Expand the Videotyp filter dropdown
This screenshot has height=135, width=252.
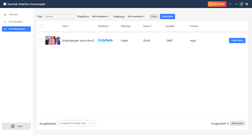[136, 16]
